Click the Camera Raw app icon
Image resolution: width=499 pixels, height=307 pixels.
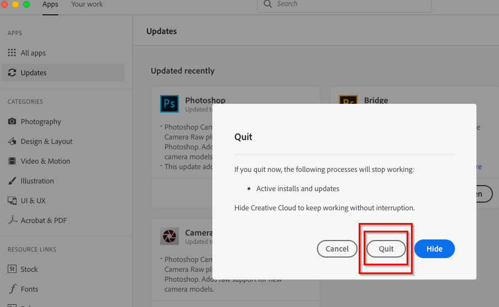click(x=169, y=236)
